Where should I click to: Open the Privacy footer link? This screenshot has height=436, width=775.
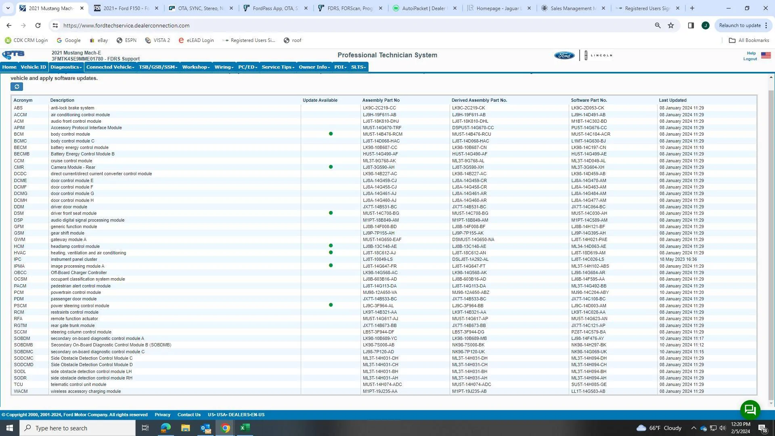tap(162, 415)
